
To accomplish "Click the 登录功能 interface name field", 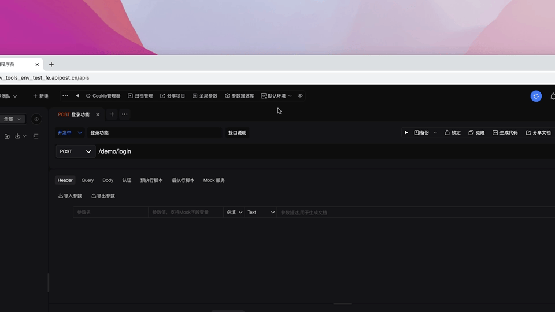I will 155,133.
